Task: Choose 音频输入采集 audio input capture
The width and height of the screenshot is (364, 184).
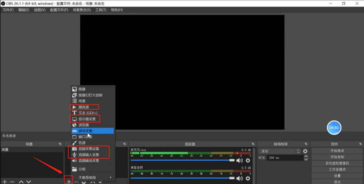Action: (x=93, y=155)
